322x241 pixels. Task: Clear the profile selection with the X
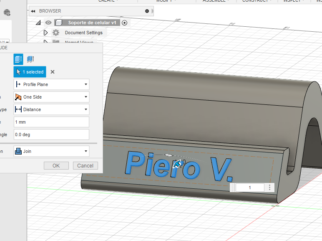53,72
